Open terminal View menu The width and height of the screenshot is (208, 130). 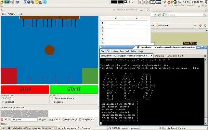[x=115, y=51]
